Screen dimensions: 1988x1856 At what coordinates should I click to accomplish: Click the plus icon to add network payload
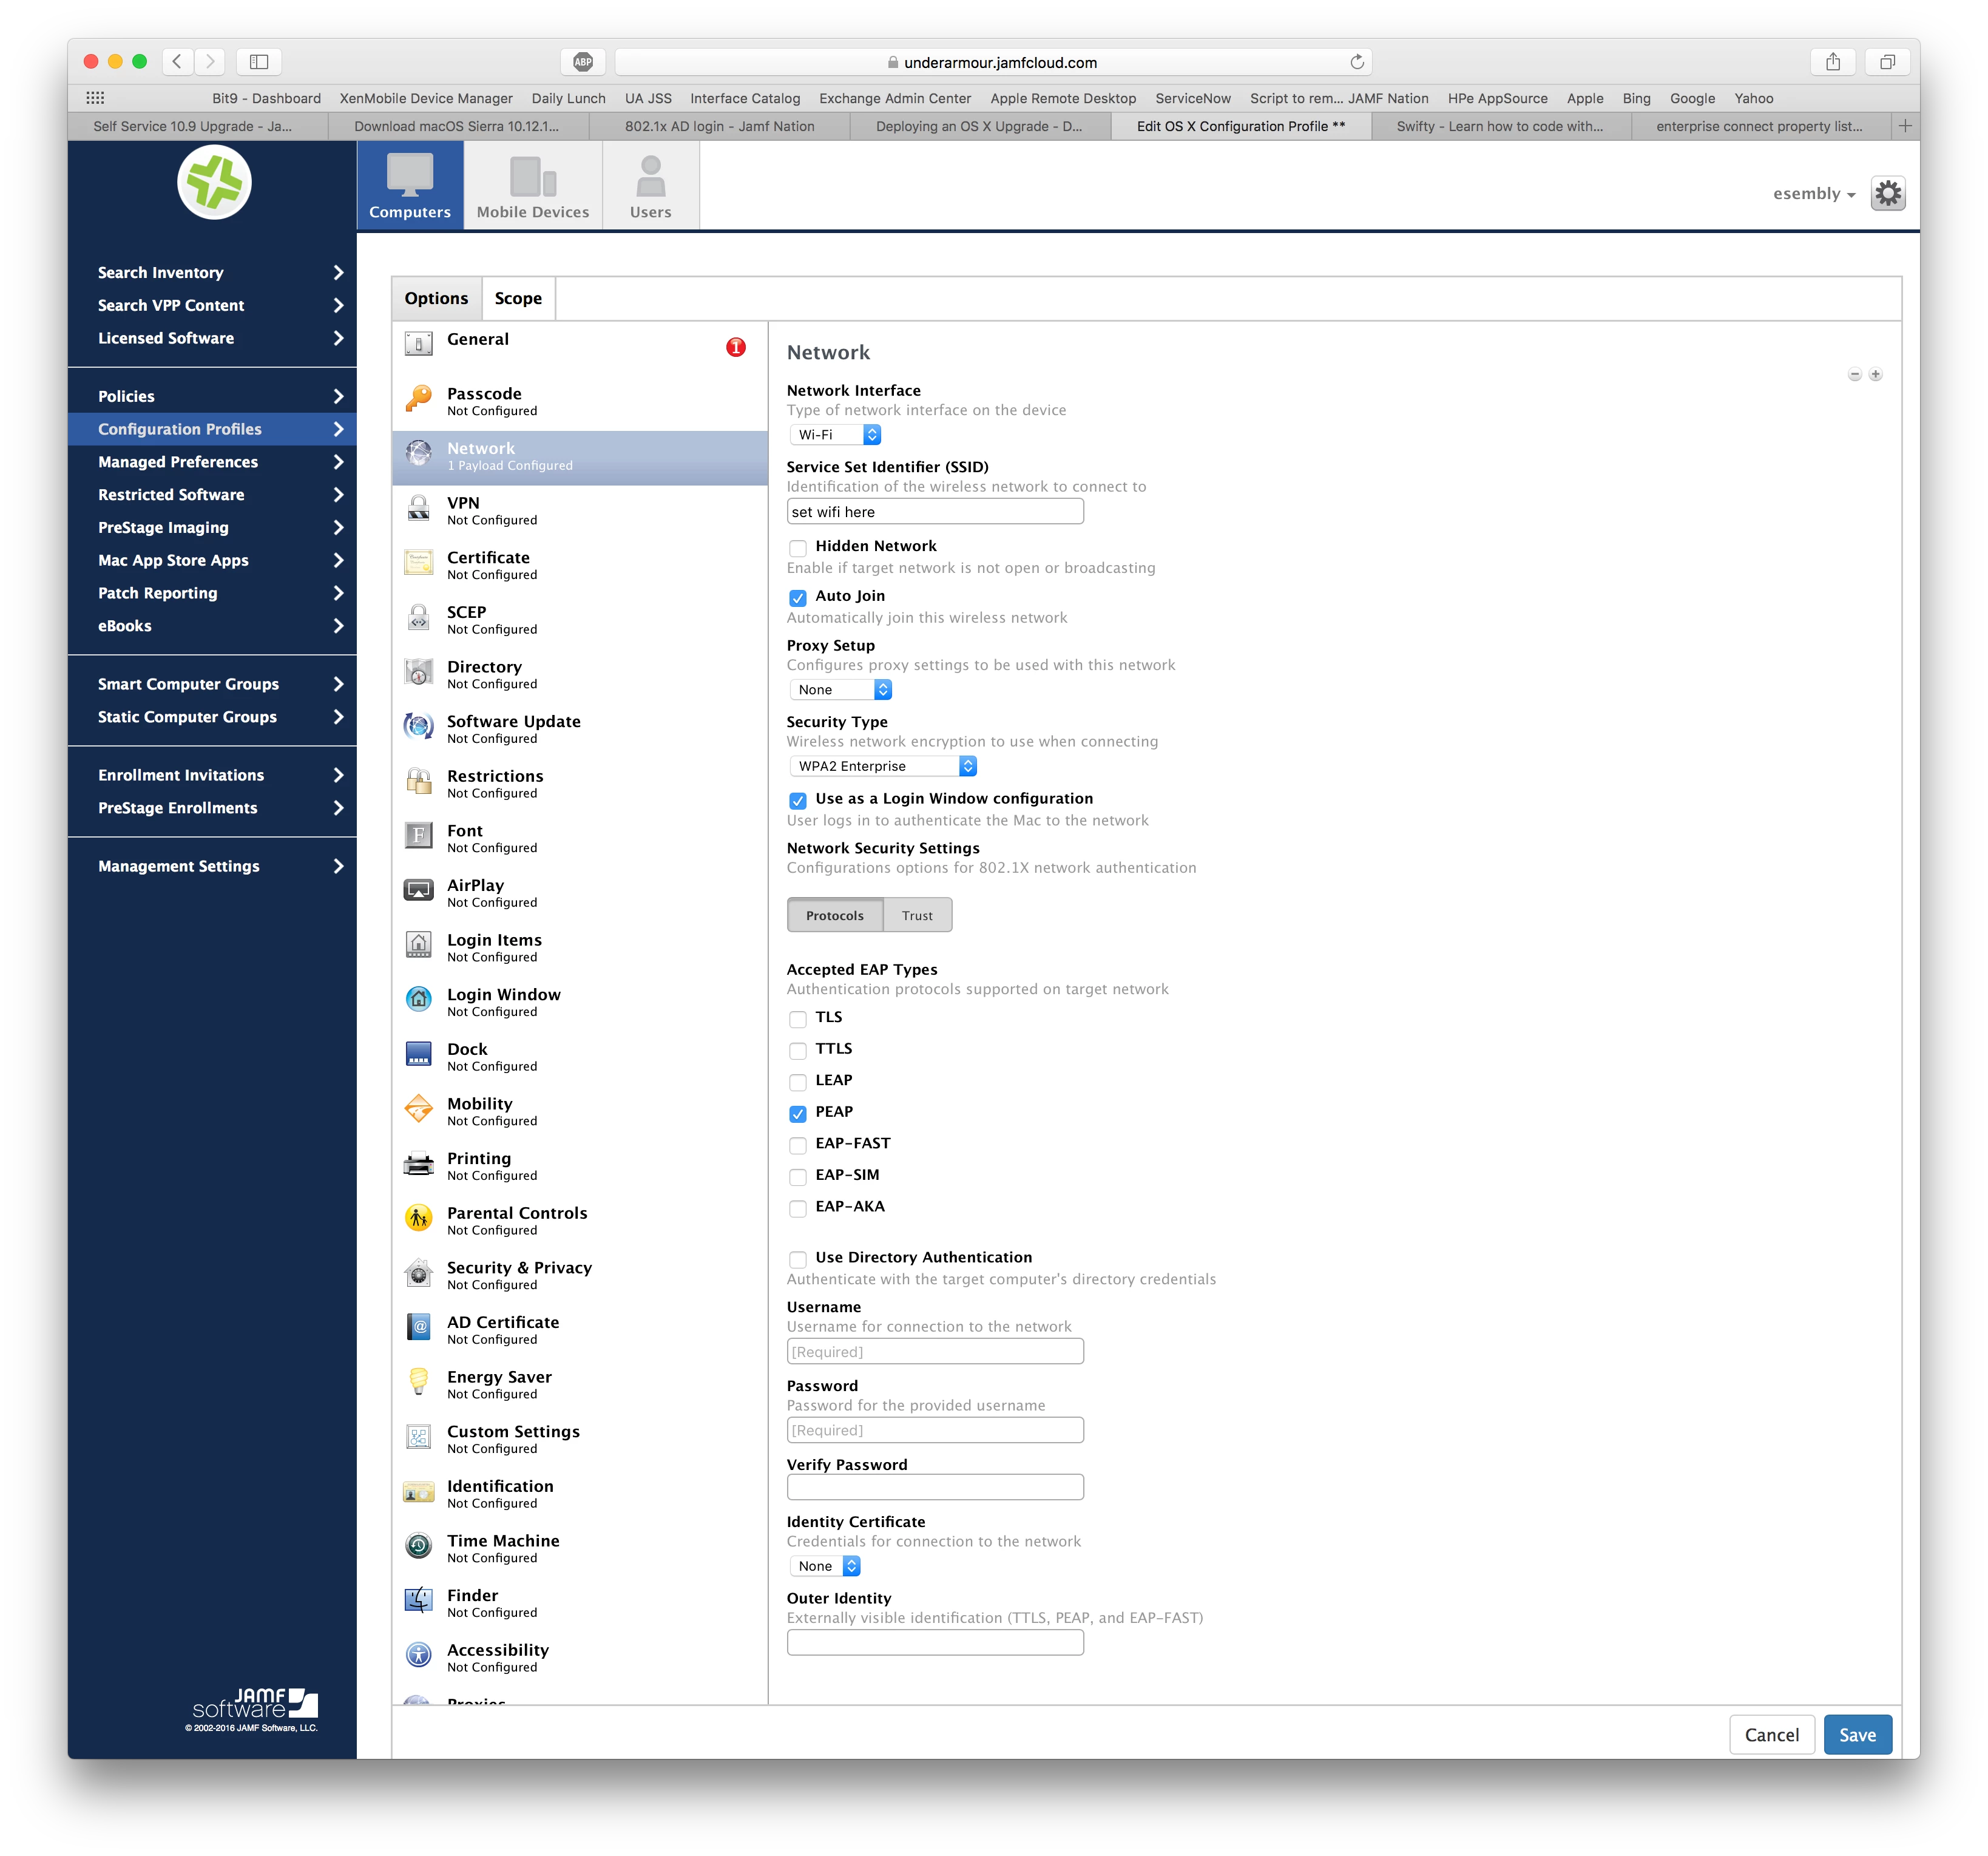1876,375
